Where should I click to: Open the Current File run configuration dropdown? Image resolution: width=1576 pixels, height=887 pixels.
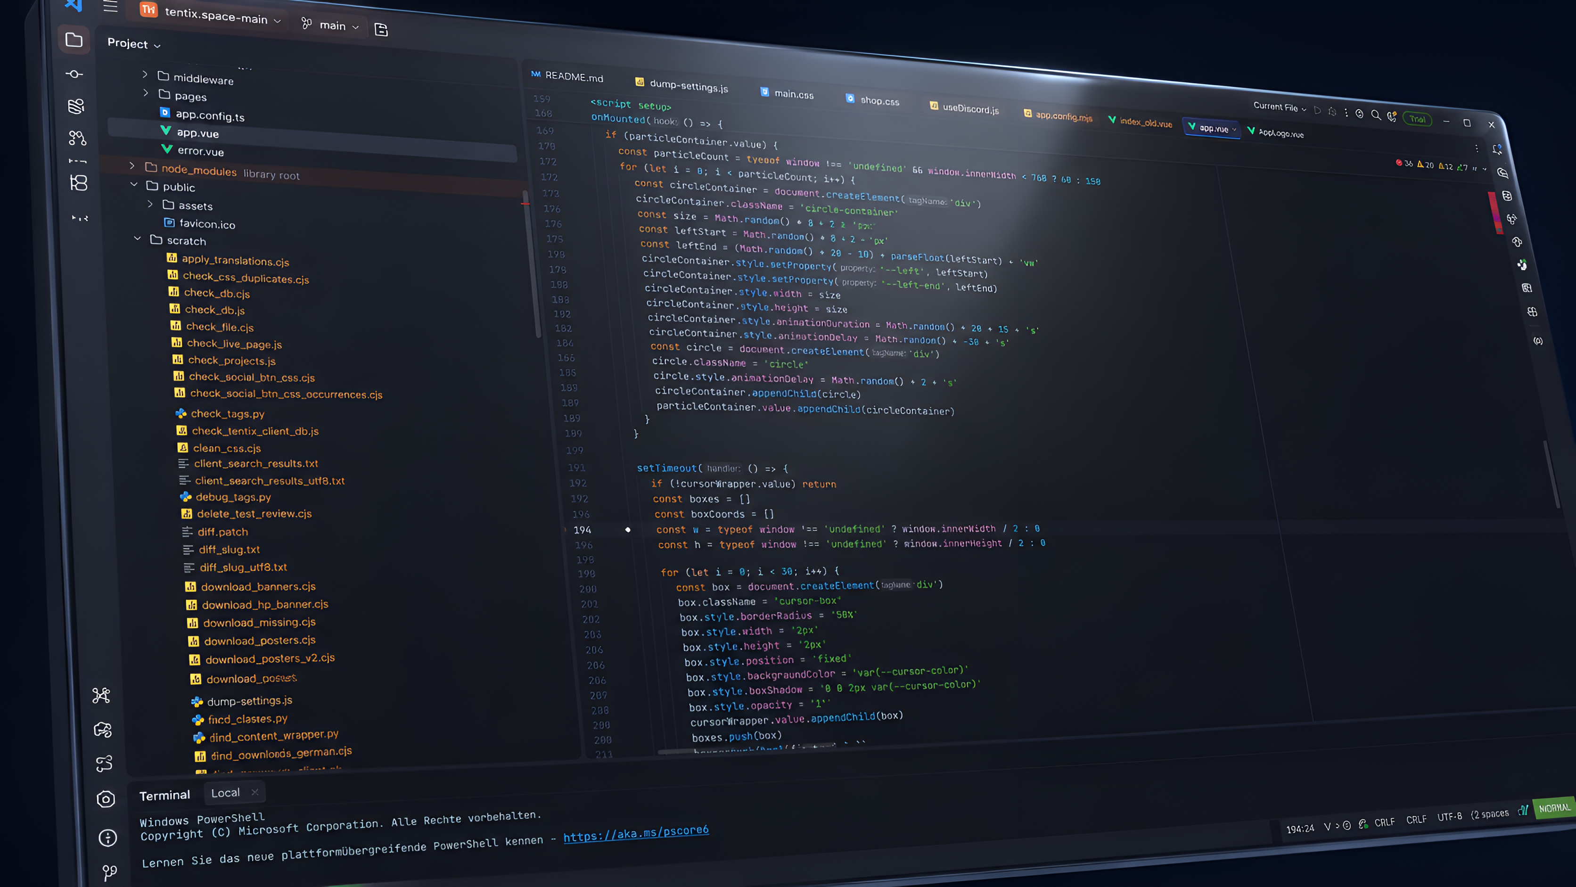[1279, 107]
